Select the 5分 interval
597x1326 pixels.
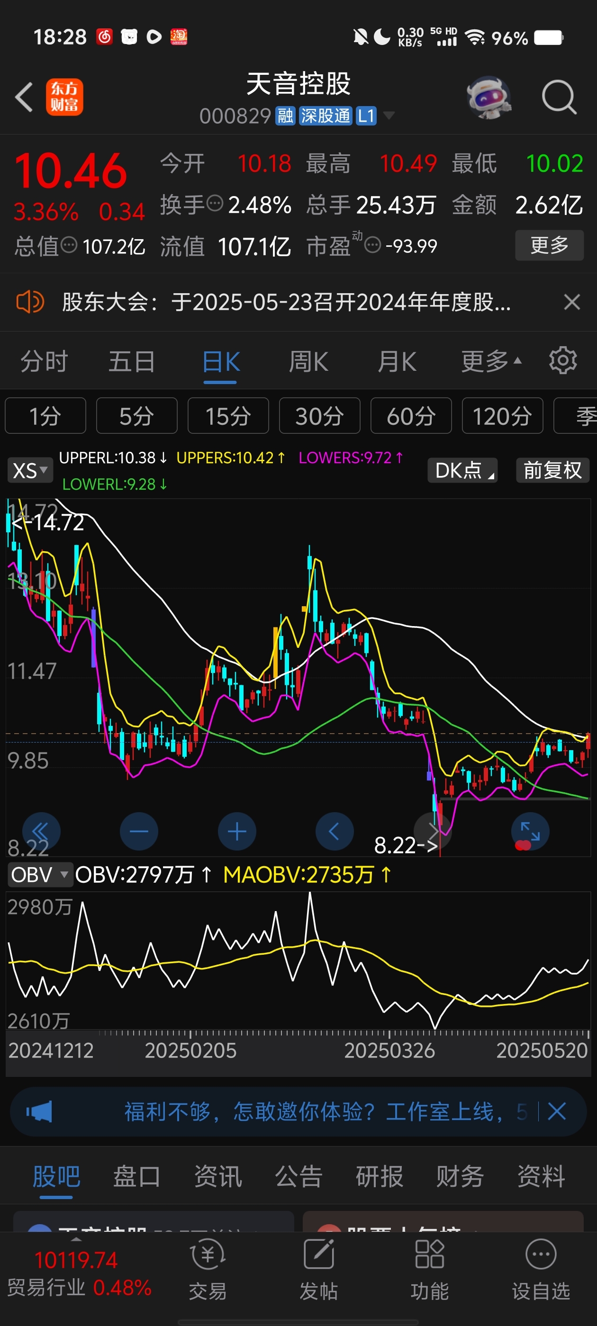coord(136,415)
